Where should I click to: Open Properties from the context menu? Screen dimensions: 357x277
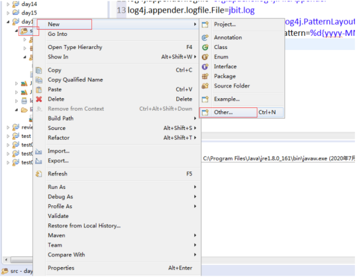[x=117, y=268]
